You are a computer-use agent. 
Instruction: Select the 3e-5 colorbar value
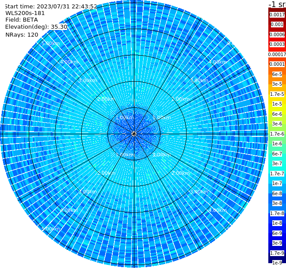click(x=277, y=84)
